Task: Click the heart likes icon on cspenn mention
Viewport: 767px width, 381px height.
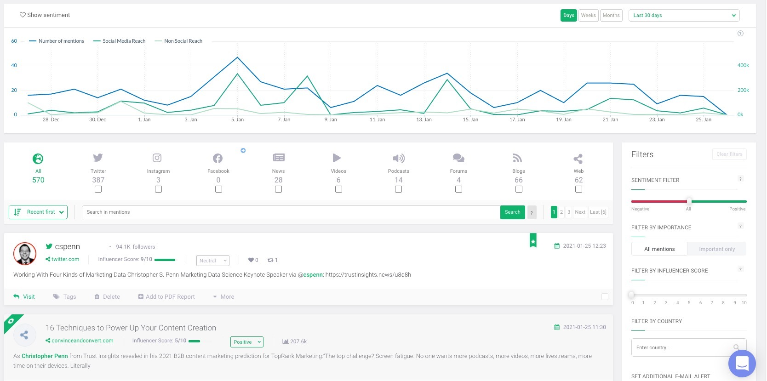Action: click(x=251, y=260)
